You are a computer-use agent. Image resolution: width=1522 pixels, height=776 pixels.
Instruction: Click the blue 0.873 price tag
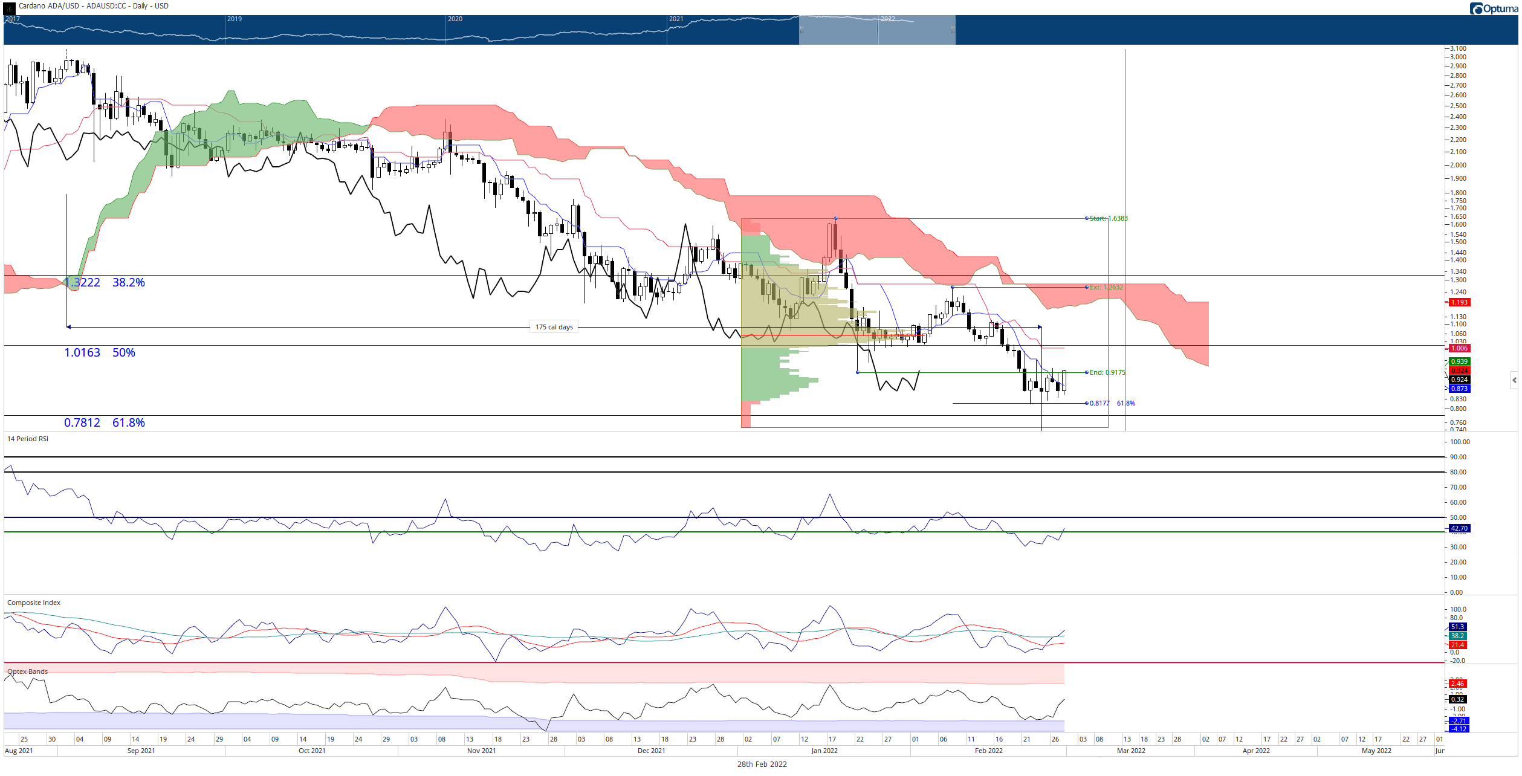coord(1460,389)
